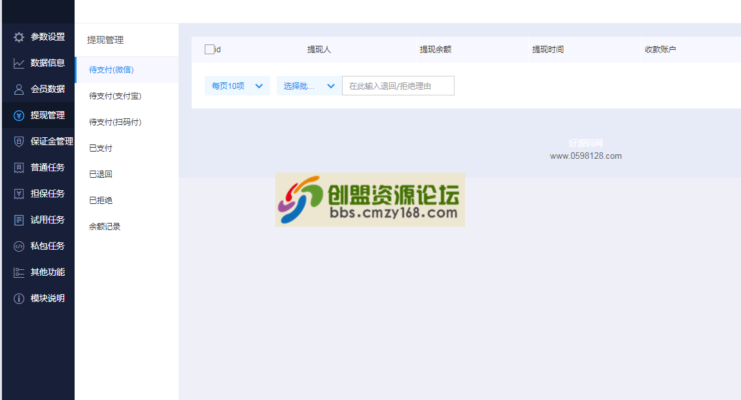
Task: Click the 提现管理 panel title
Action: tap(105, 40)
